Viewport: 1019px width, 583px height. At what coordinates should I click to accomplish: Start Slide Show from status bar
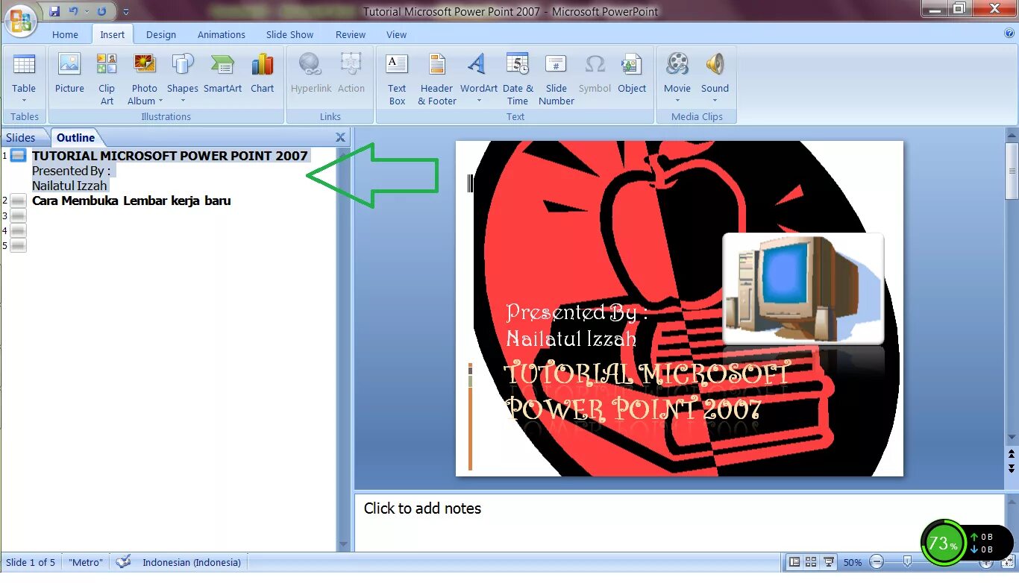pos(828,562)
